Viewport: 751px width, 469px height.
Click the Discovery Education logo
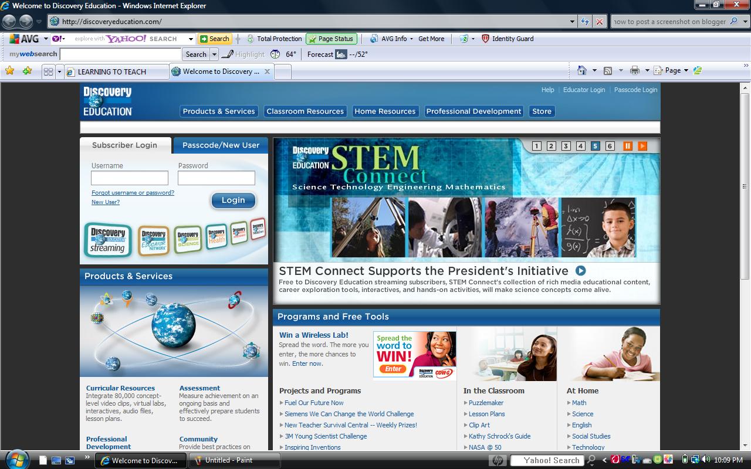107,101
